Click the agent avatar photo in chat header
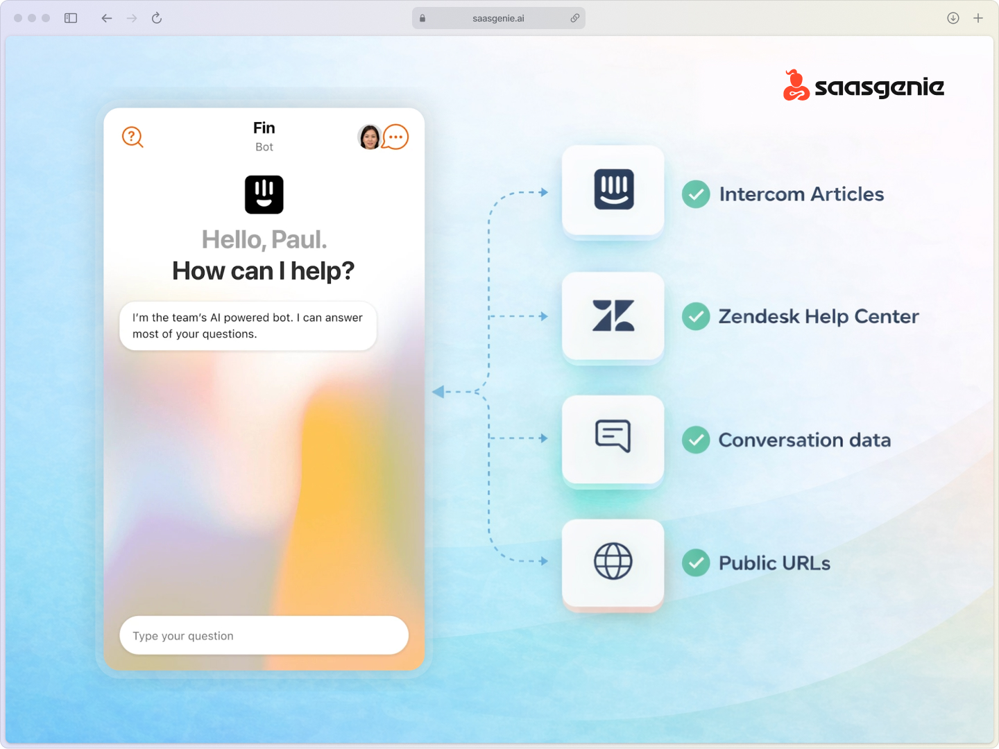 (369, 137)
